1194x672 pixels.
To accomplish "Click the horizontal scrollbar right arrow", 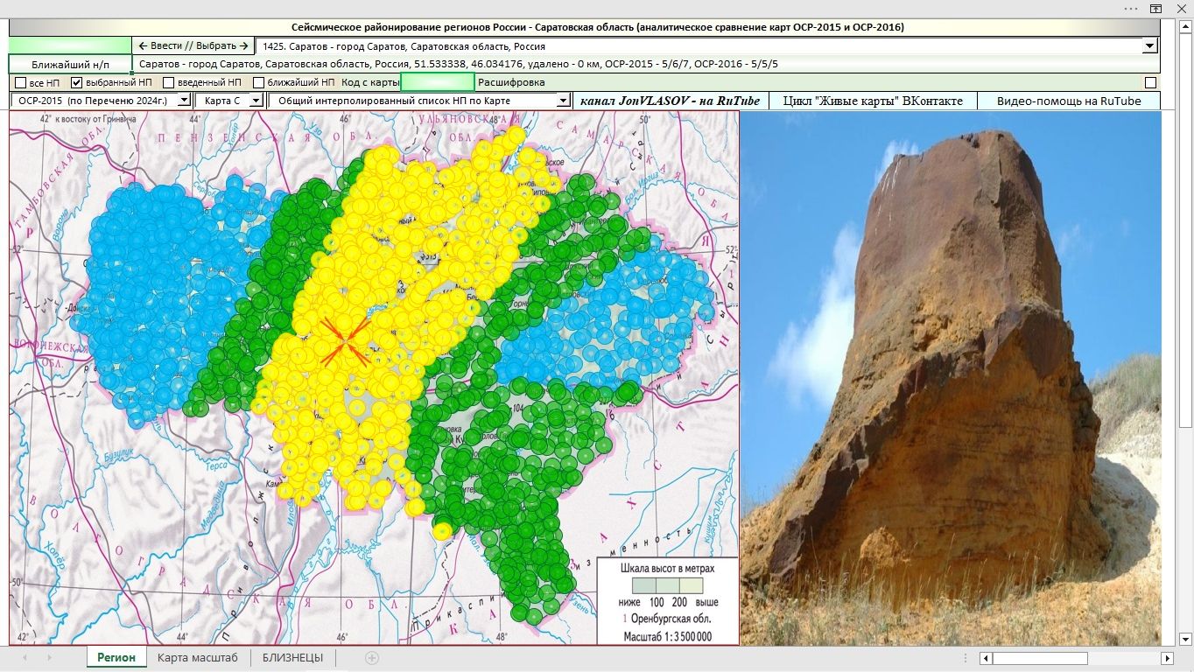I will 1167,658.
